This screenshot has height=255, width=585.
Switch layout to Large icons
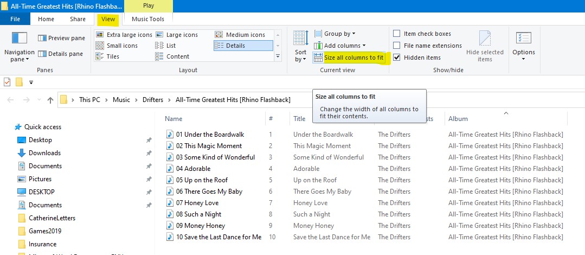[x=177, y=35]
